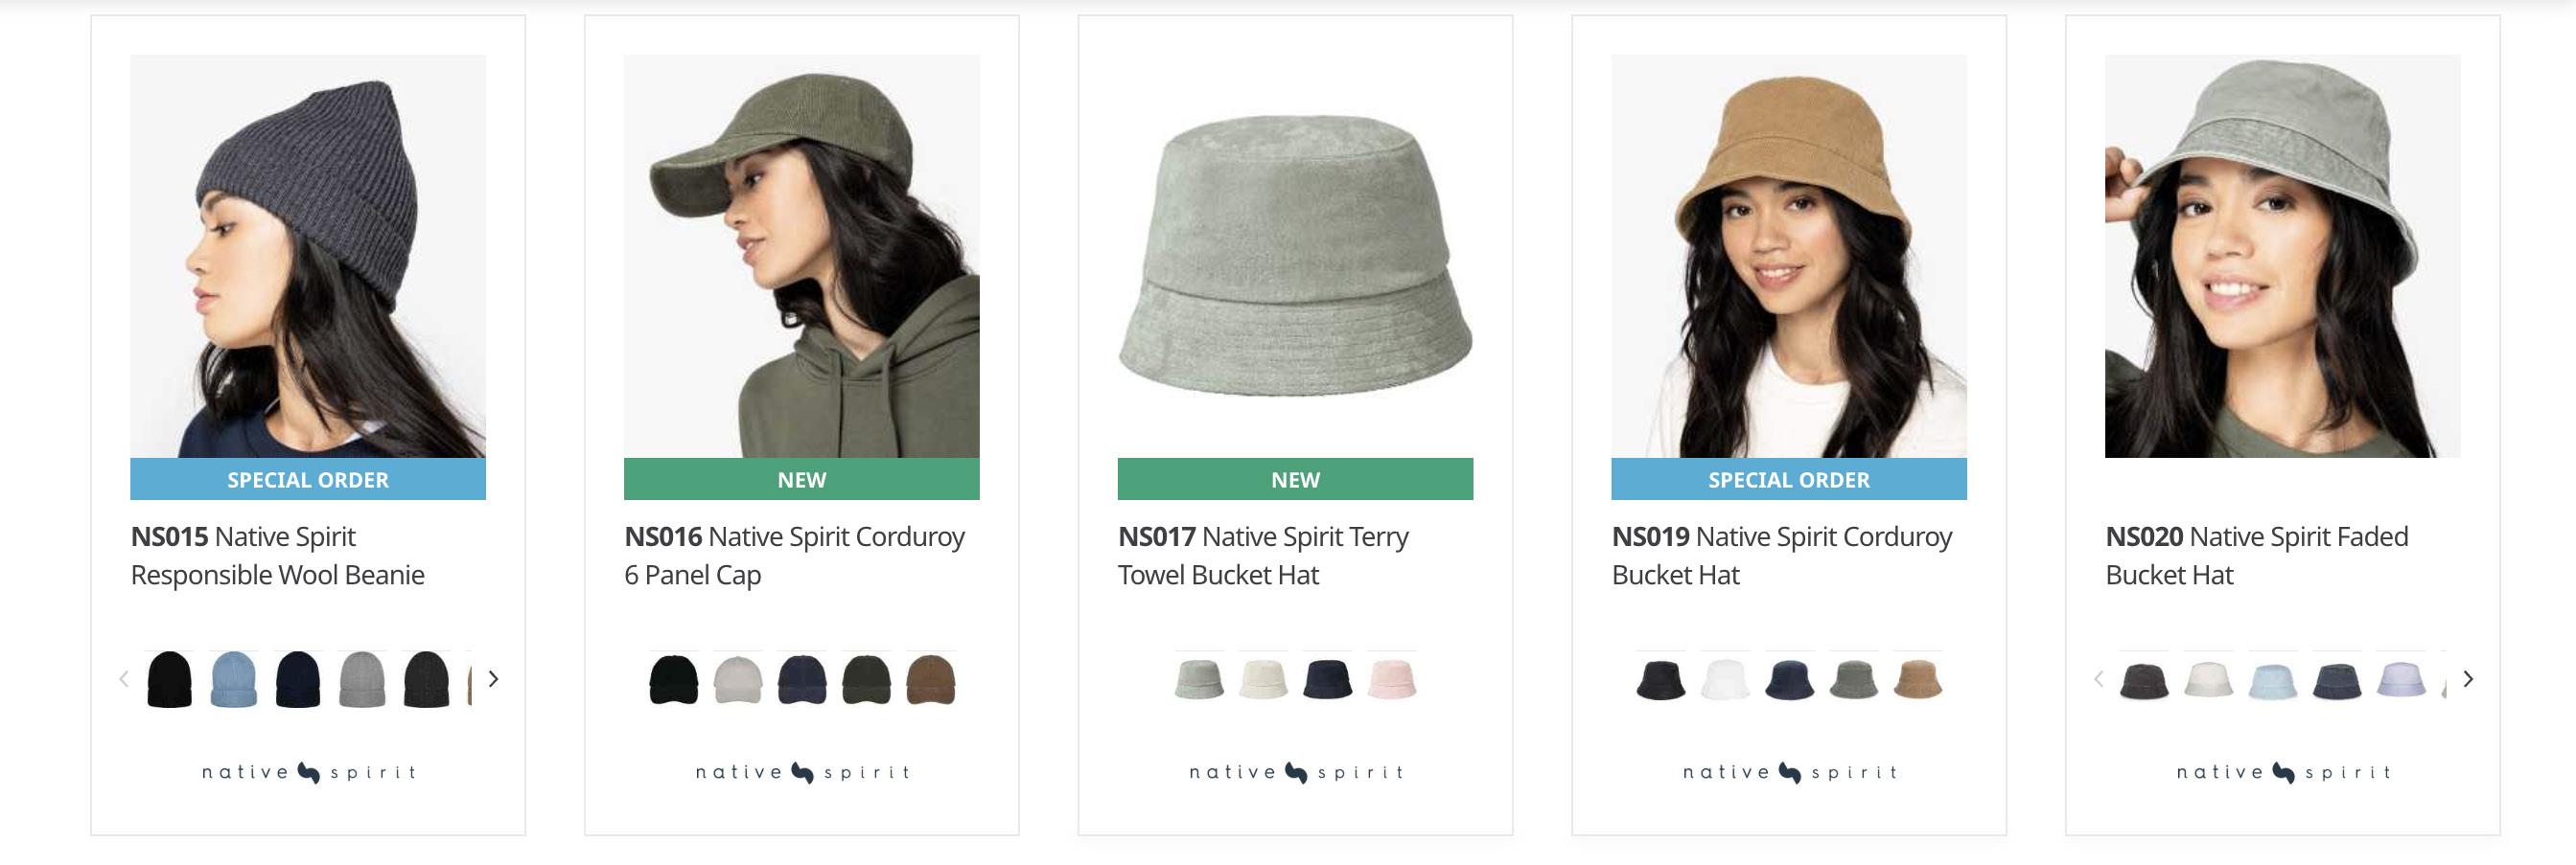Select the navy terry towel bucket hat swatch
This screenshot has height=865, width=2576.
coord(1327,679)
